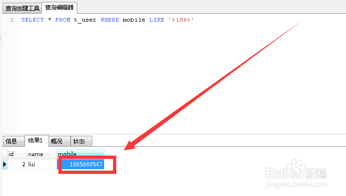Select the 结果1 tab
346x196 pixels.
click(x=37, y=141)
